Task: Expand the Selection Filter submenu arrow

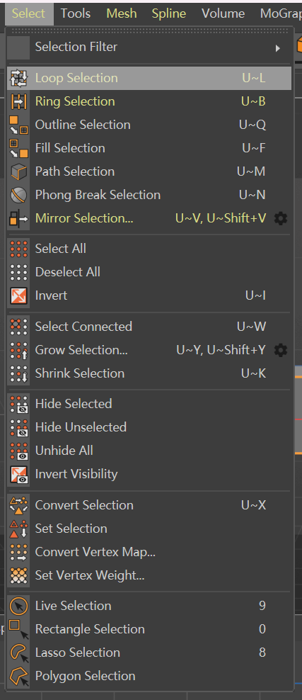Action: tap(278, 47)
